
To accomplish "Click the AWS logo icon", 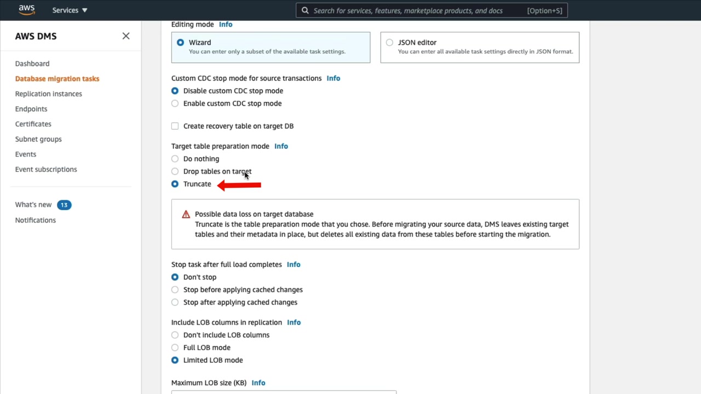I will pos(26,10).
